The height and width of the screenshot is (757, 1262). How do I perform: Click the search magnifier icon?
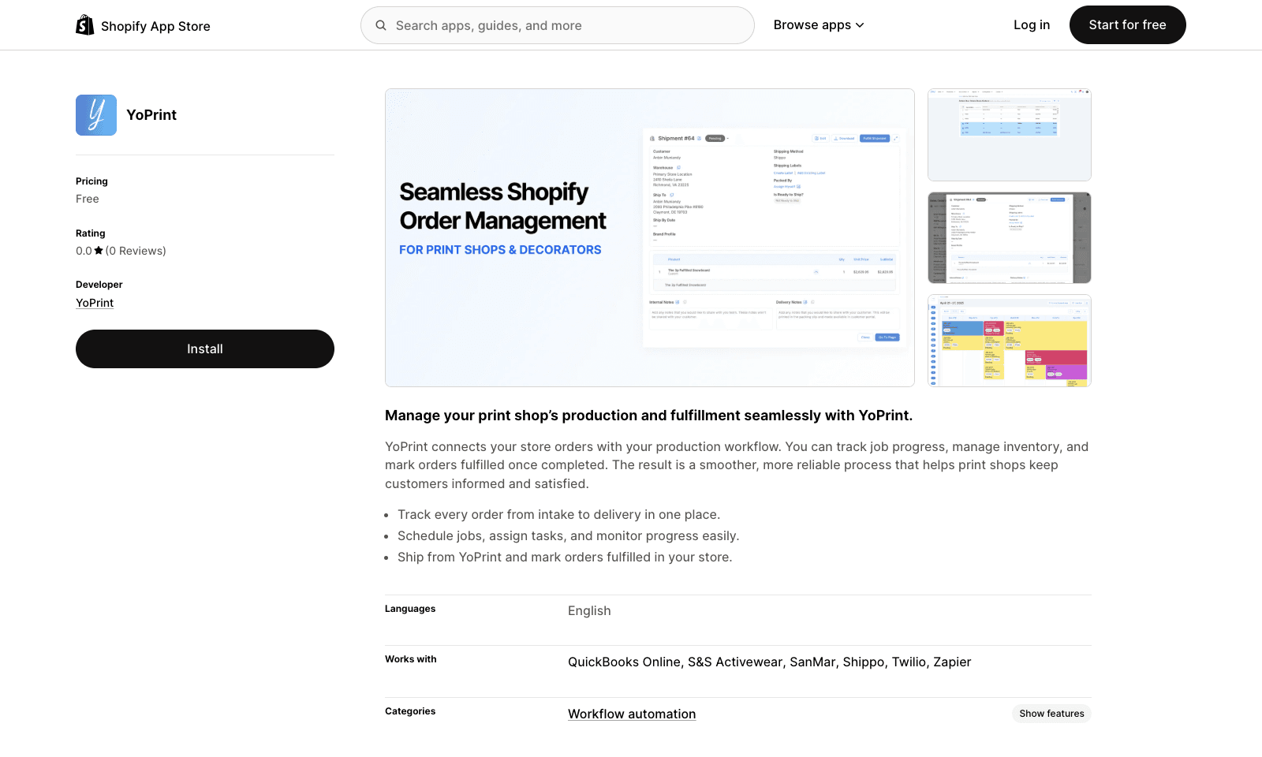[x=381, y=25]
